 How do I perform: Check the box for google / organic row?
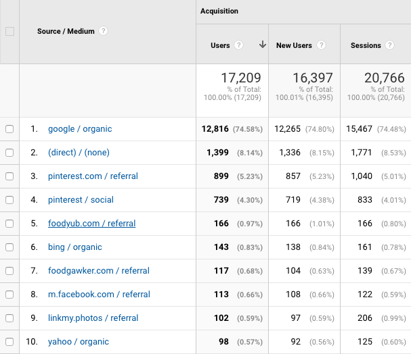(9, 129)
